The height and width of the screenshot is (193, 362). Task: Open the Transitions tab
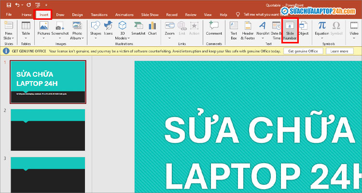click(x=99, y=14)
